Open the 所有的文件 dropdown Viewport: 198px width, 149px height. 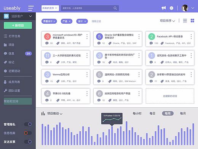pos(50,8)
